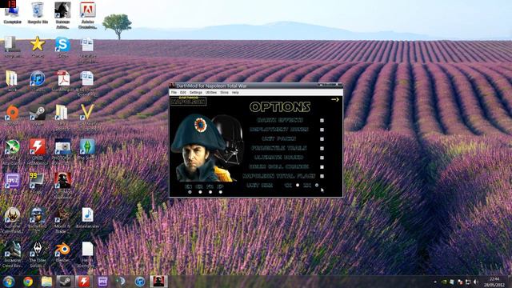Select the CPUID HWMonitor desktop shortcut
512x288 pixels.
pos(38,151)
